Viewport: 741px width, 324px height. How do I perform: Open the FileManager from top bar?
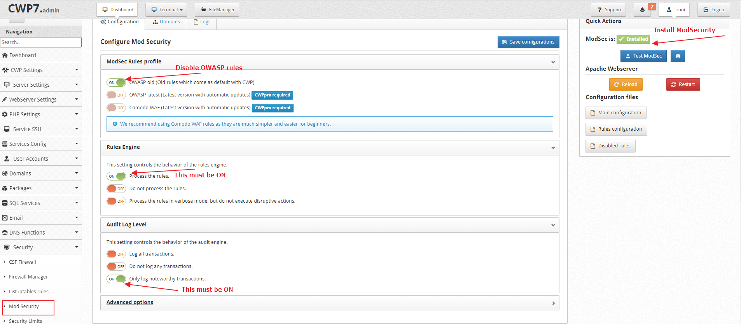(x=217, y=10)
